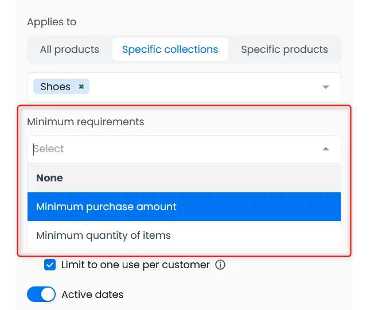Image resolution: width=370 pixels, height=310 pixels.
Task: Choose the None option
Action: point(50,178)
